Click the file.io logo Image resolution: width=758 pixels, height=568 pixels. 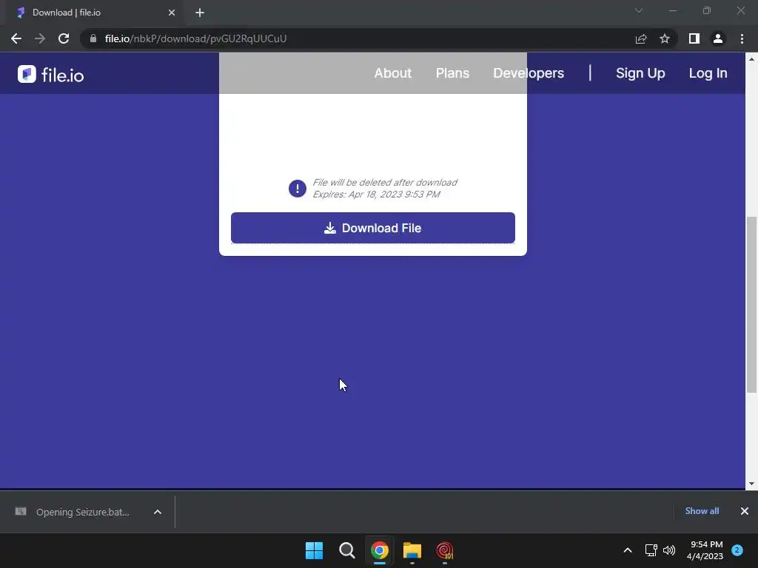click(51, 75)
